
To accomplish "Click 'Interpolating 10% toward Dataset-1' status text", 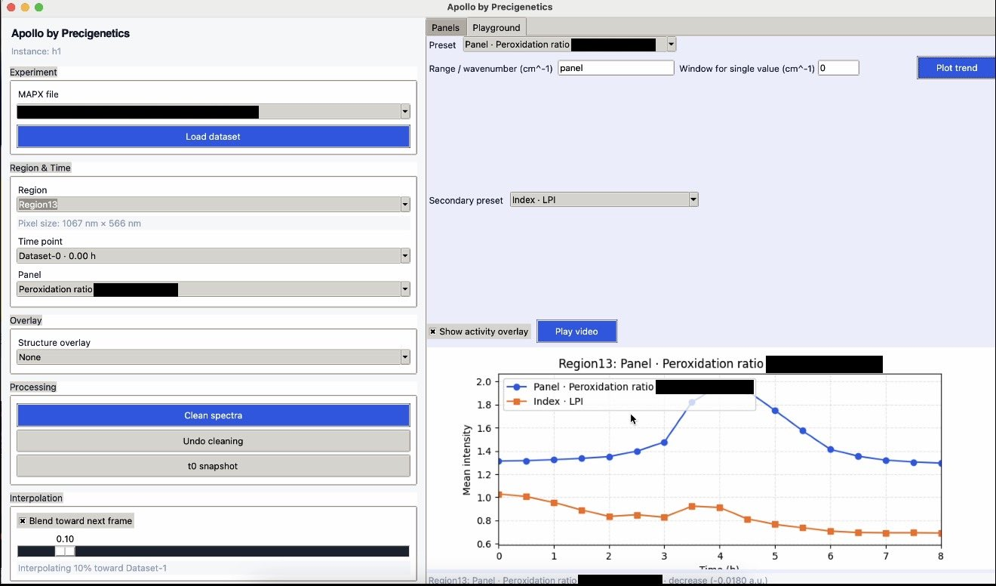I will tap(91, 568).
